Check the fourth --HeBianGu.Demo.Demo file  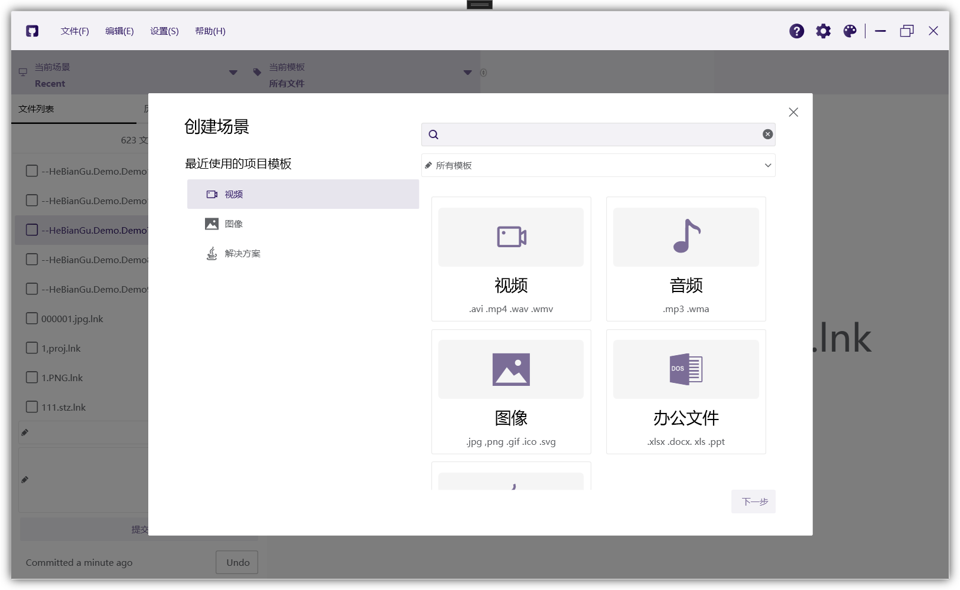(32, 260)
